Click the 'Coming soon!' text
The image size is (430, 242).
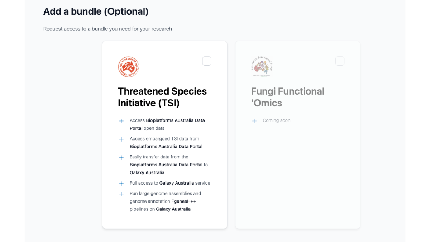[x=277, y=120]
